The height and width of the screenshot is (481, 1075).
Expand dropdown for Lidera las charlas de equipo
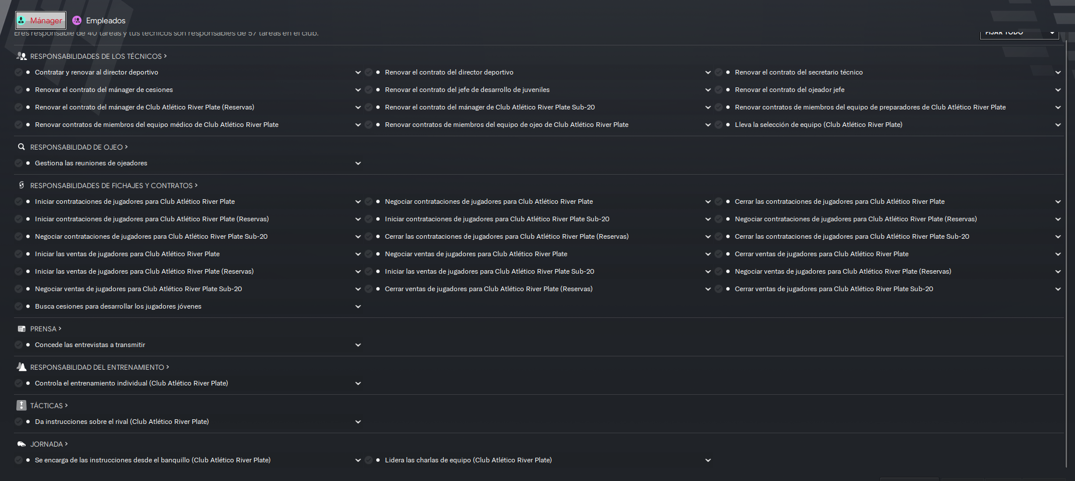[x=708, y=460]
